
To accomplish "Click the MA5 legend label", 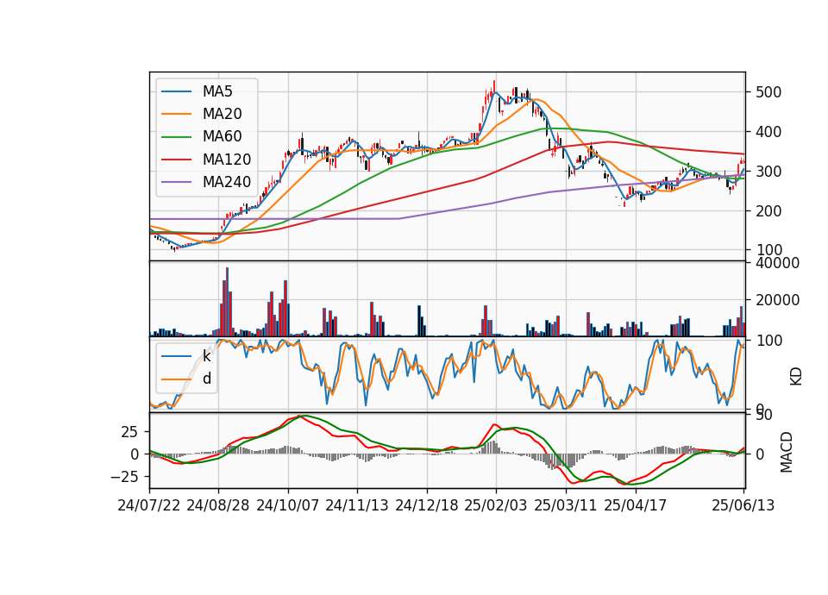I will (217, 91).
